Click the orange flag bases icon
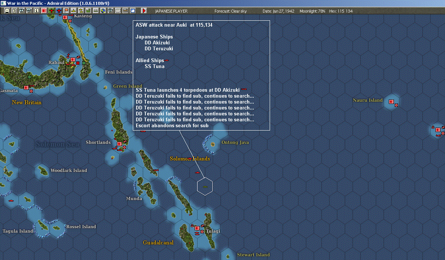This screenshot has height=260, width=445. coord(66,11)
